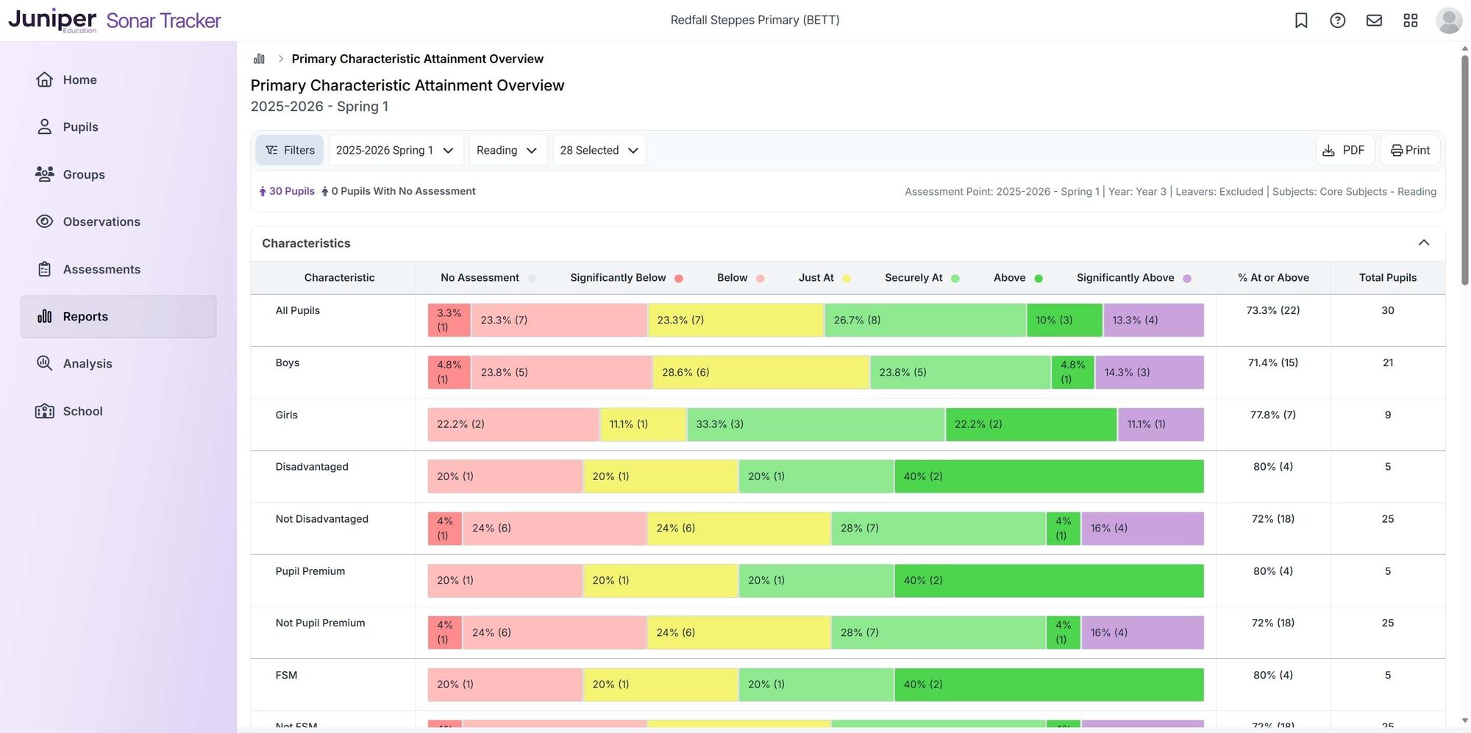Print the attainment overview
The height and width of the screenshot is (733, 1471).
point(1409,150)
